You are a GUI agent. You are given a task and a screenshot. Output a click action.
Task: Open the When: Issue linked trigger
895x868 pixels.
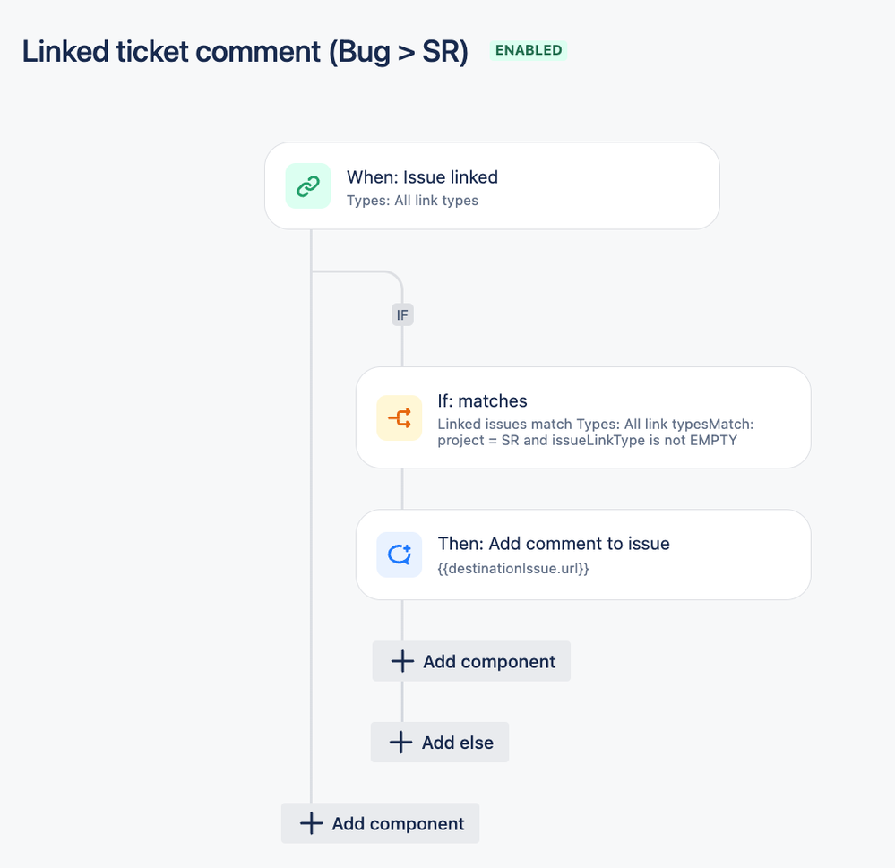pos(492,186)
